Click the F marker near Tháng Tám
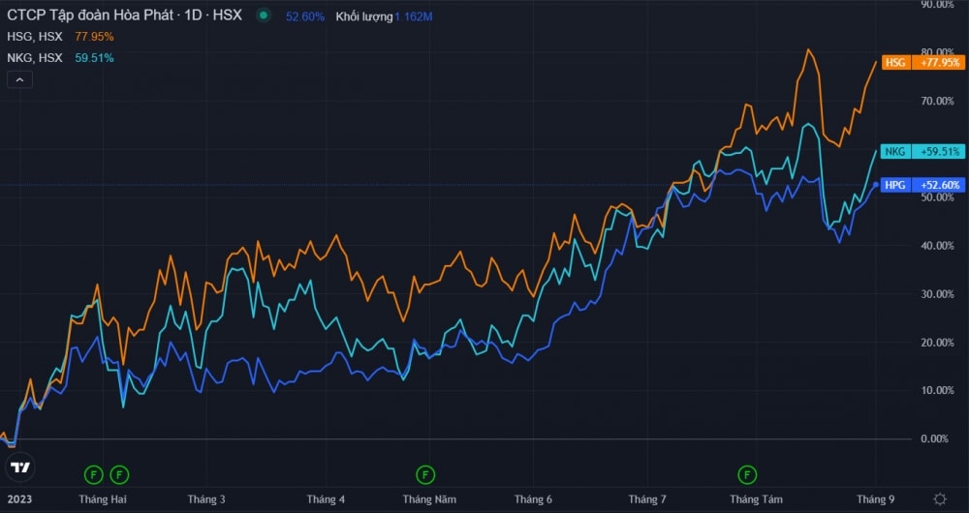Image resolution: width=969 pixels, height=513 pixels. coord(747,474)
